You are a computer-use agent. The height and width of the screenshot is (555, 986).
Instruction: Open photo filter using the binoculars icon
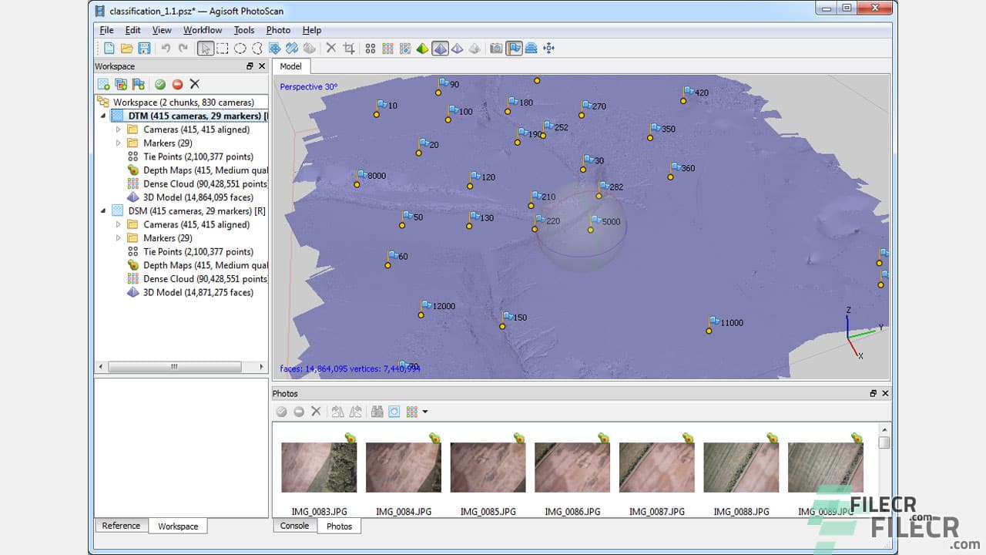point(377,411)
